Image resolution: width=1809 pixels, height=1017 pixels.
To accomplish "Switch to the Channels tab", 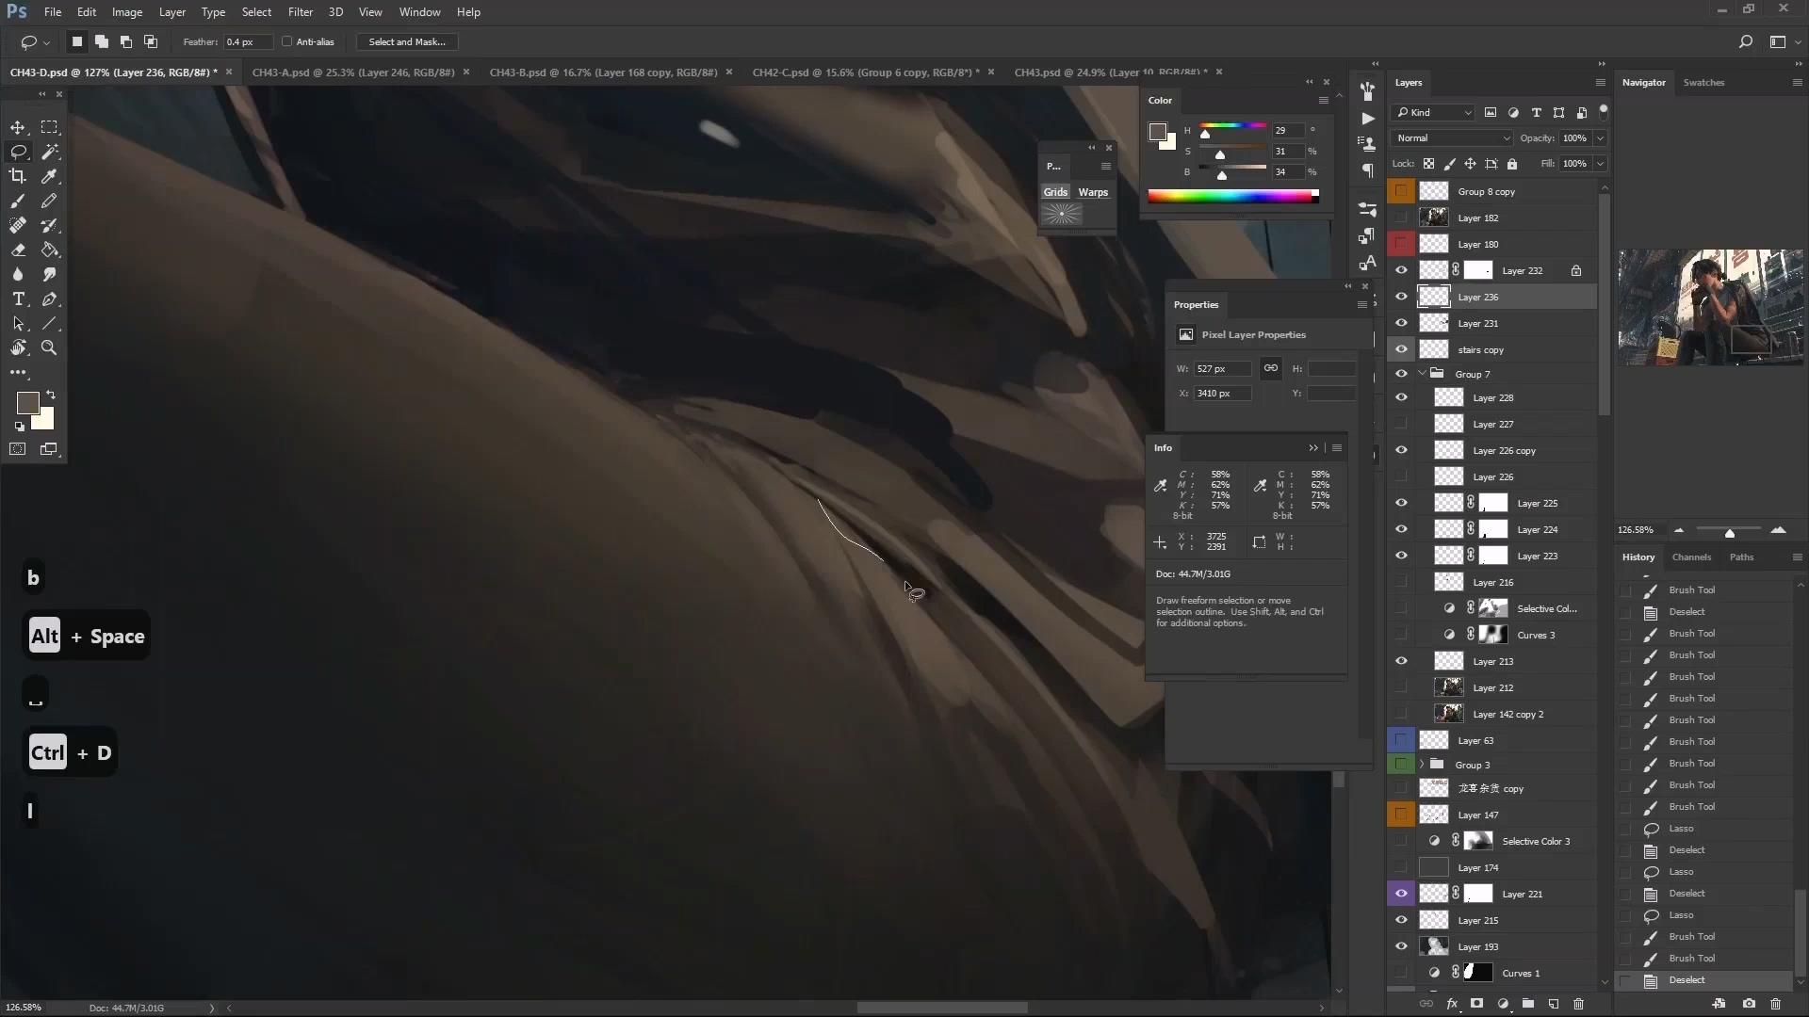I will [x=1691, y=557].
